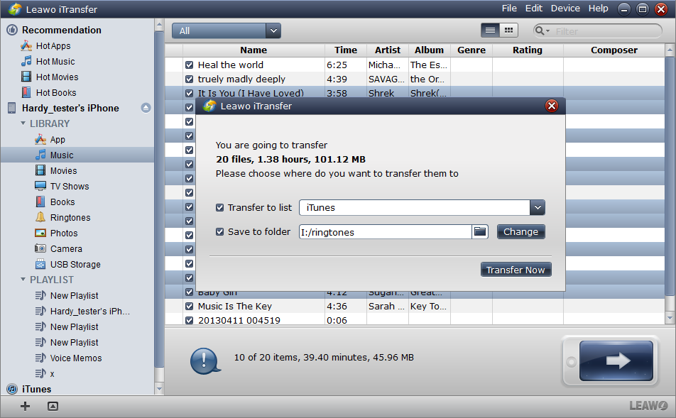Uncheck the 20130411 004519 recording
The width and height of the screenshot is (676, 418).
tap(190, 321)
